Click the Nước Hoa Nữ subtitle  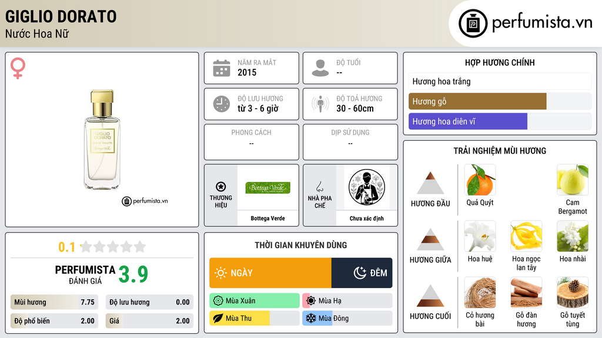[37, 33]
